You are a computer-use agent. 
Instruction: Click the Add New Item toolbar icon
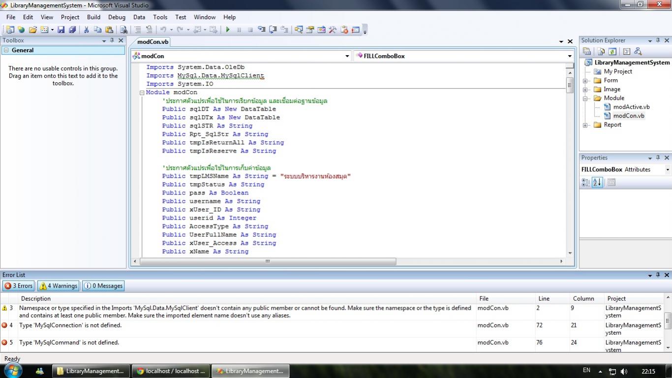pos(44,30)
